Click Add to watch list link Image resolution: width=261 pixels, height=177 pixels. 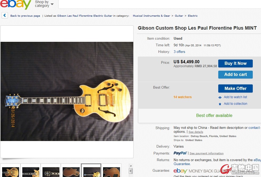click(235, 97)
